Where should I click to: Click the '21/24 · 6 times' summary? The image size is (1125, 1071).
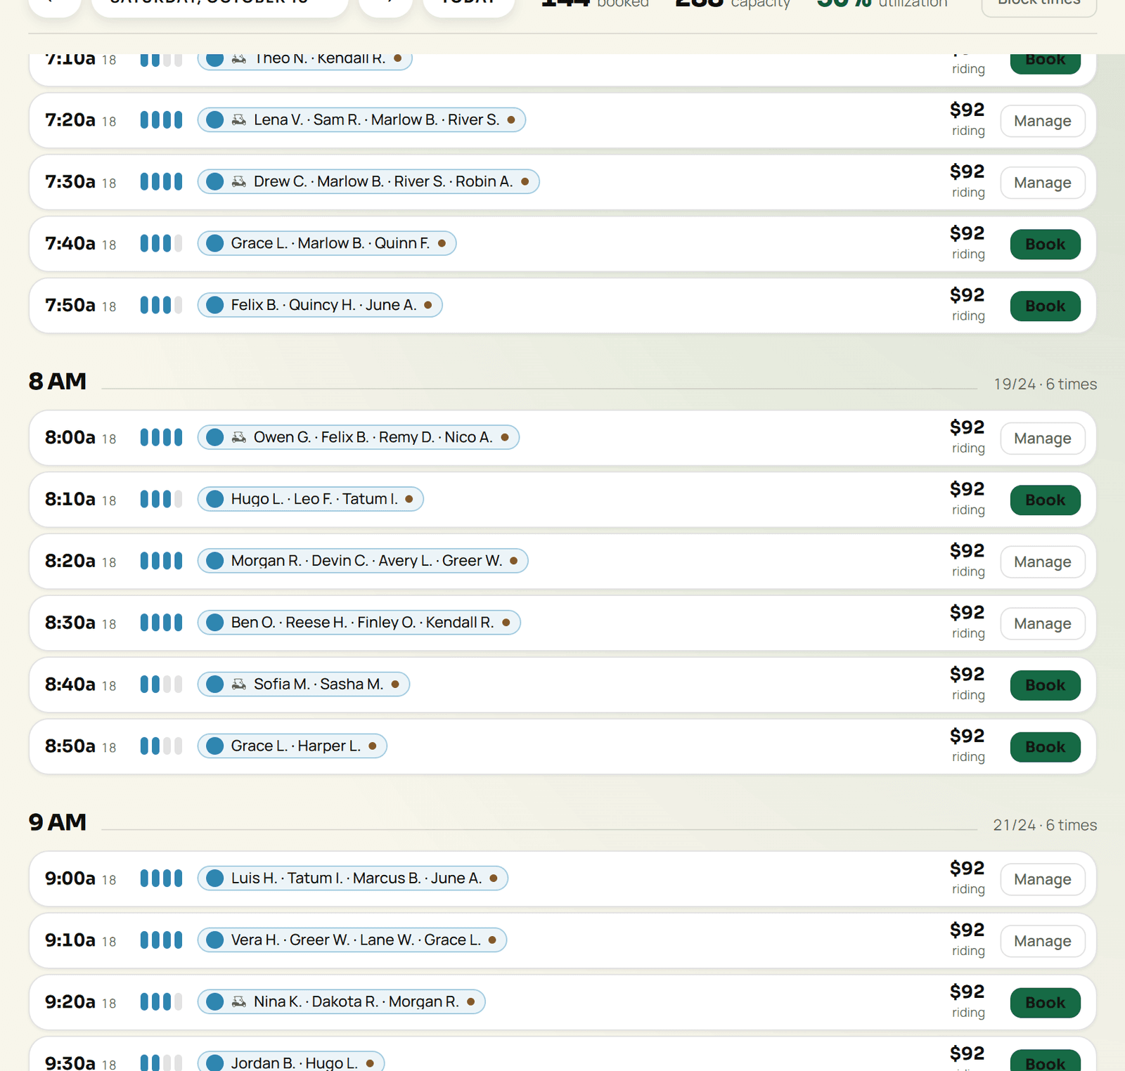(x=1045, y=825)
